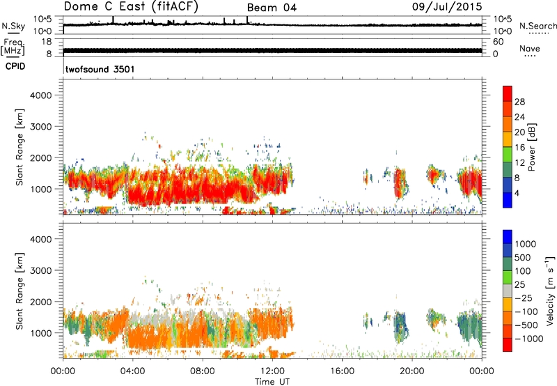This screenshot has height=386, width=557.
Task: Click the "28" Power colorbar tick label
Action: tap(519, 102)
